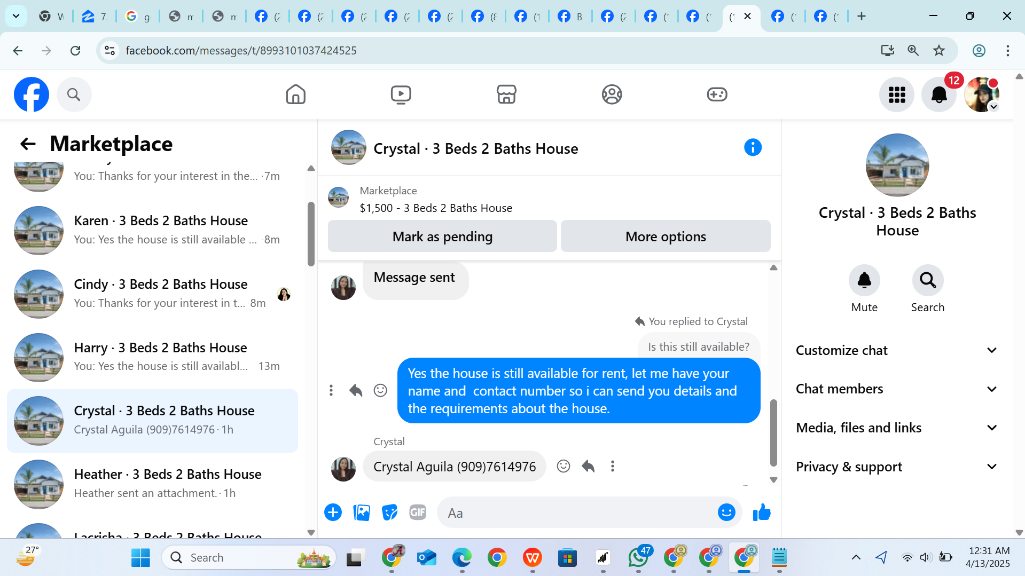1025x576 pixels.
Task: Open emoji picker in message field
Action: click(726, 512)
